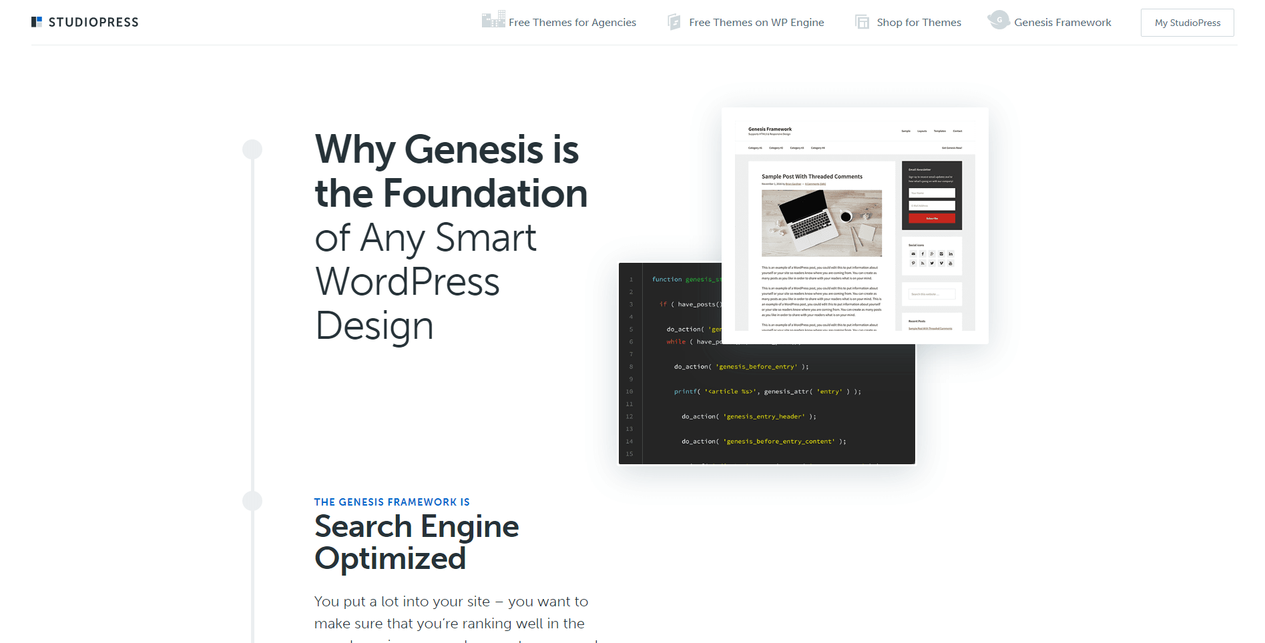Click the laptop photo in the theme preview
1265x643 pixels.
click(x=822, y=223)
